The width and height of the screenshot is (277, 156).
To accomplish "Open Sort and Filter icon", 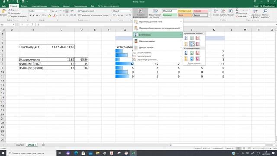I will point(255,11).
